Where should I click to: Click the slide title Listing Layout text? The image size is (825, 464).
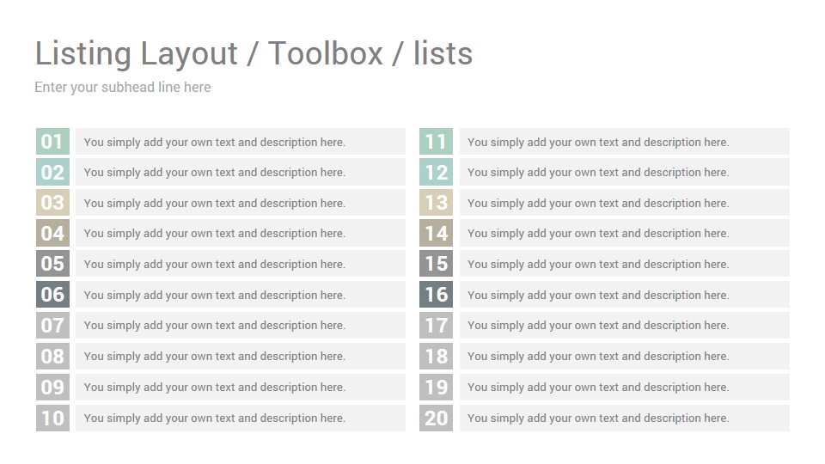pos(254,53)
